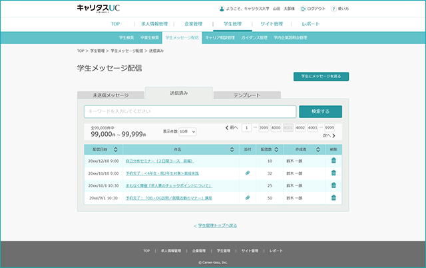
Task: Click サイト管理 in the footer
Action: coord(250,251)
